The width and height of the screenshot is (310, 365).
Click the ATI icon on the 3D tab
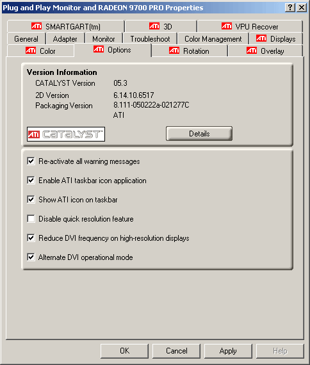click(x=154, y=26)
